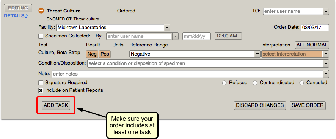Screen dimensions: 336x139
Task: Edit the Order Date field 03/03/17
Action: coord(315,28)
